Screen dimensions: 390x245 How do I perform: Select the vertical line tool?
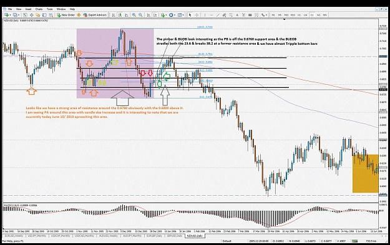pyautogui.click(x=205, y=15)
